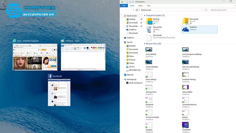Select RECOVERY (D:) drive in sidebar
The width and height of the screenshot is (236, 133).
click(135, 70)
